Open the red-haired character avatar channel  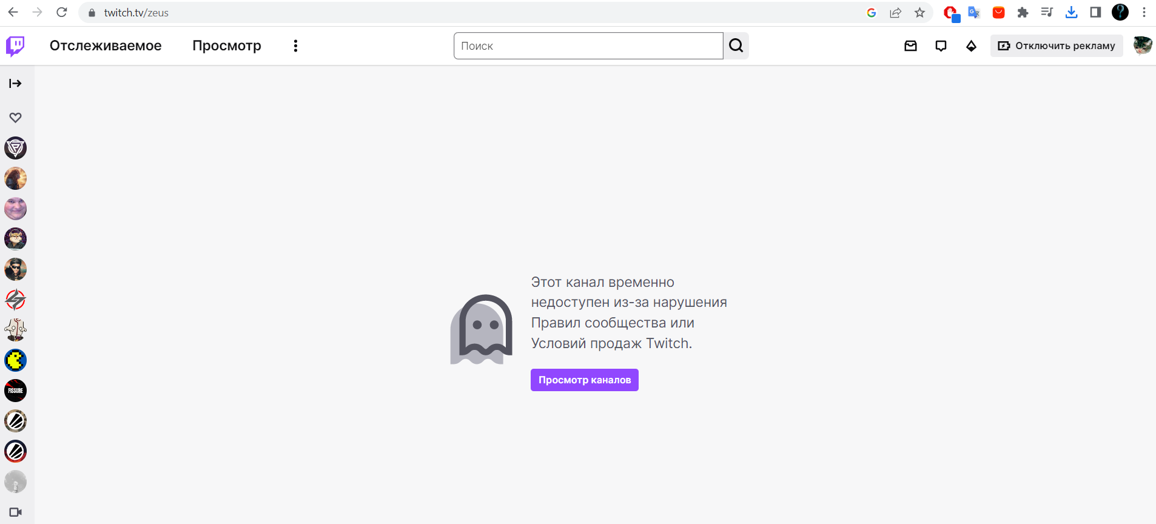coord(15,178)
